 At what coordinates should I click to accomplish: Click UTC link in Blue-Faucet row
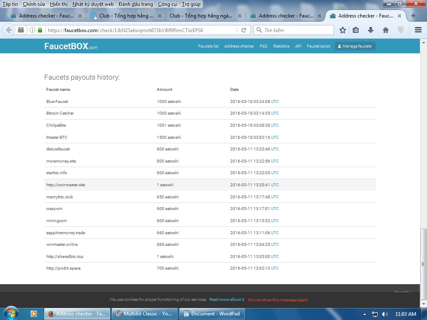275,102
